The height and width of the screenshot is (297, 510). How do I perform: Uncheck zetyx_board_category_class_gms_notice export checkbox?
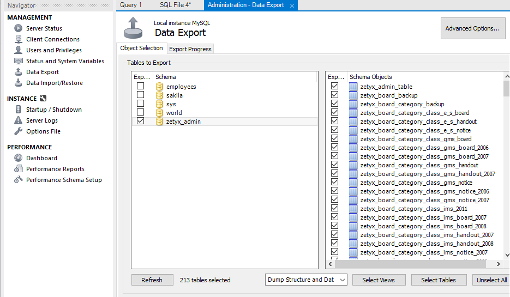click(x=334, y=182)
